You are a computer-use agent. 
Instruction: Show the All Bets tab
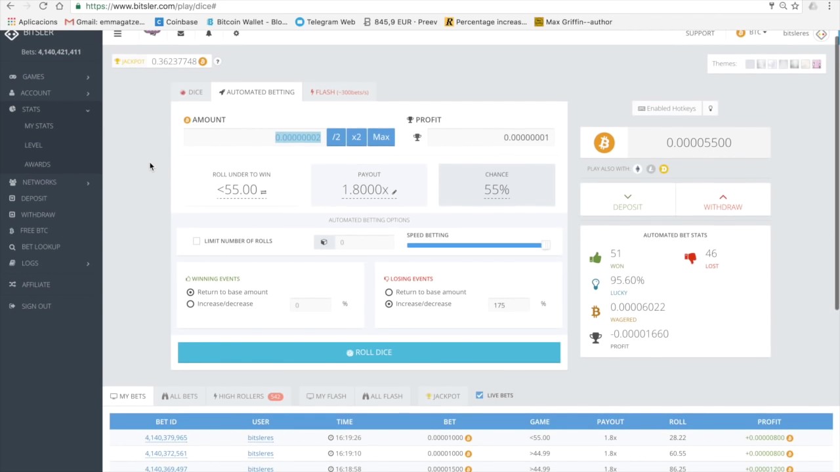179,396
